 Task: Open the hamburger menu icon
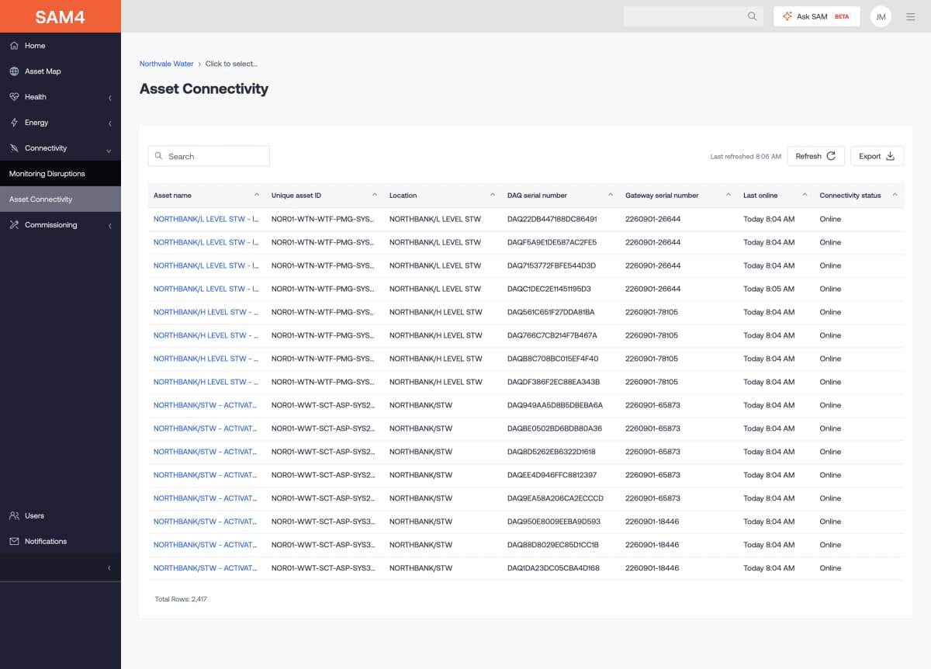(911, 16)
